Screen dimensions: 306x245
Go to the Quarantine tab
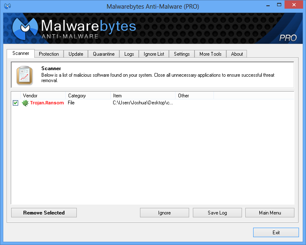(104, 54)
